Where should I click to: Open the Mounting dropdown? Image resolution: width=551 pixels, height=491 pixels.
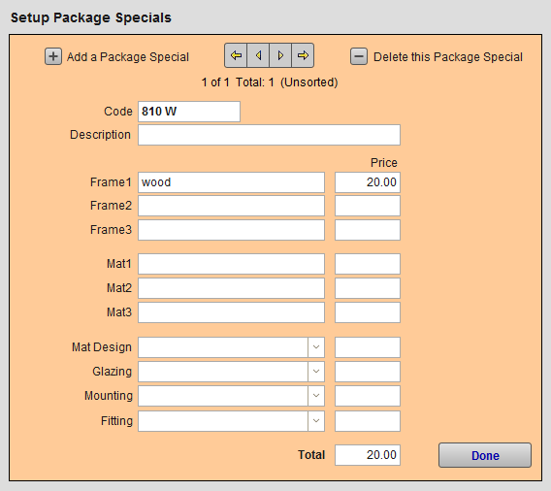point(316,396)
